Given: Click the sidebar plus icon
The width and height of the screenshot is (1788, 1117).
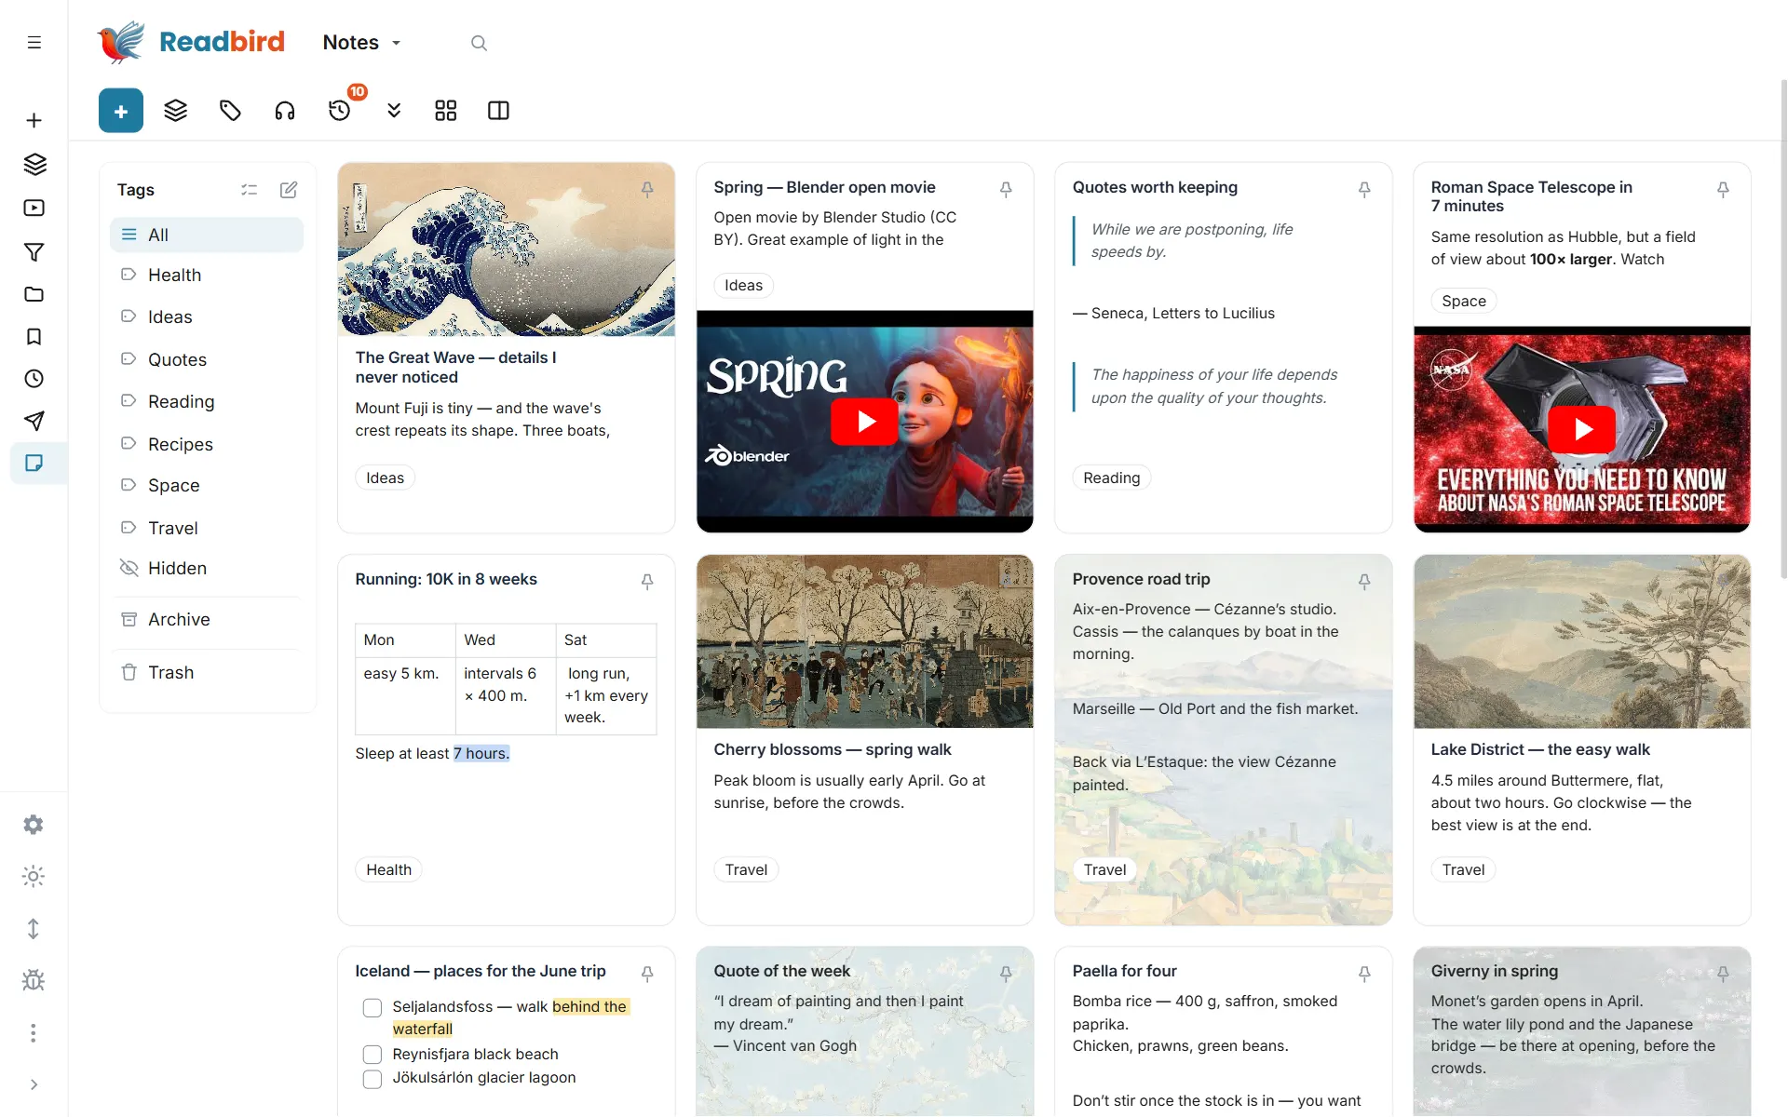Looking at the screenshot, I should pyautogui.click(x=34, y=120).
